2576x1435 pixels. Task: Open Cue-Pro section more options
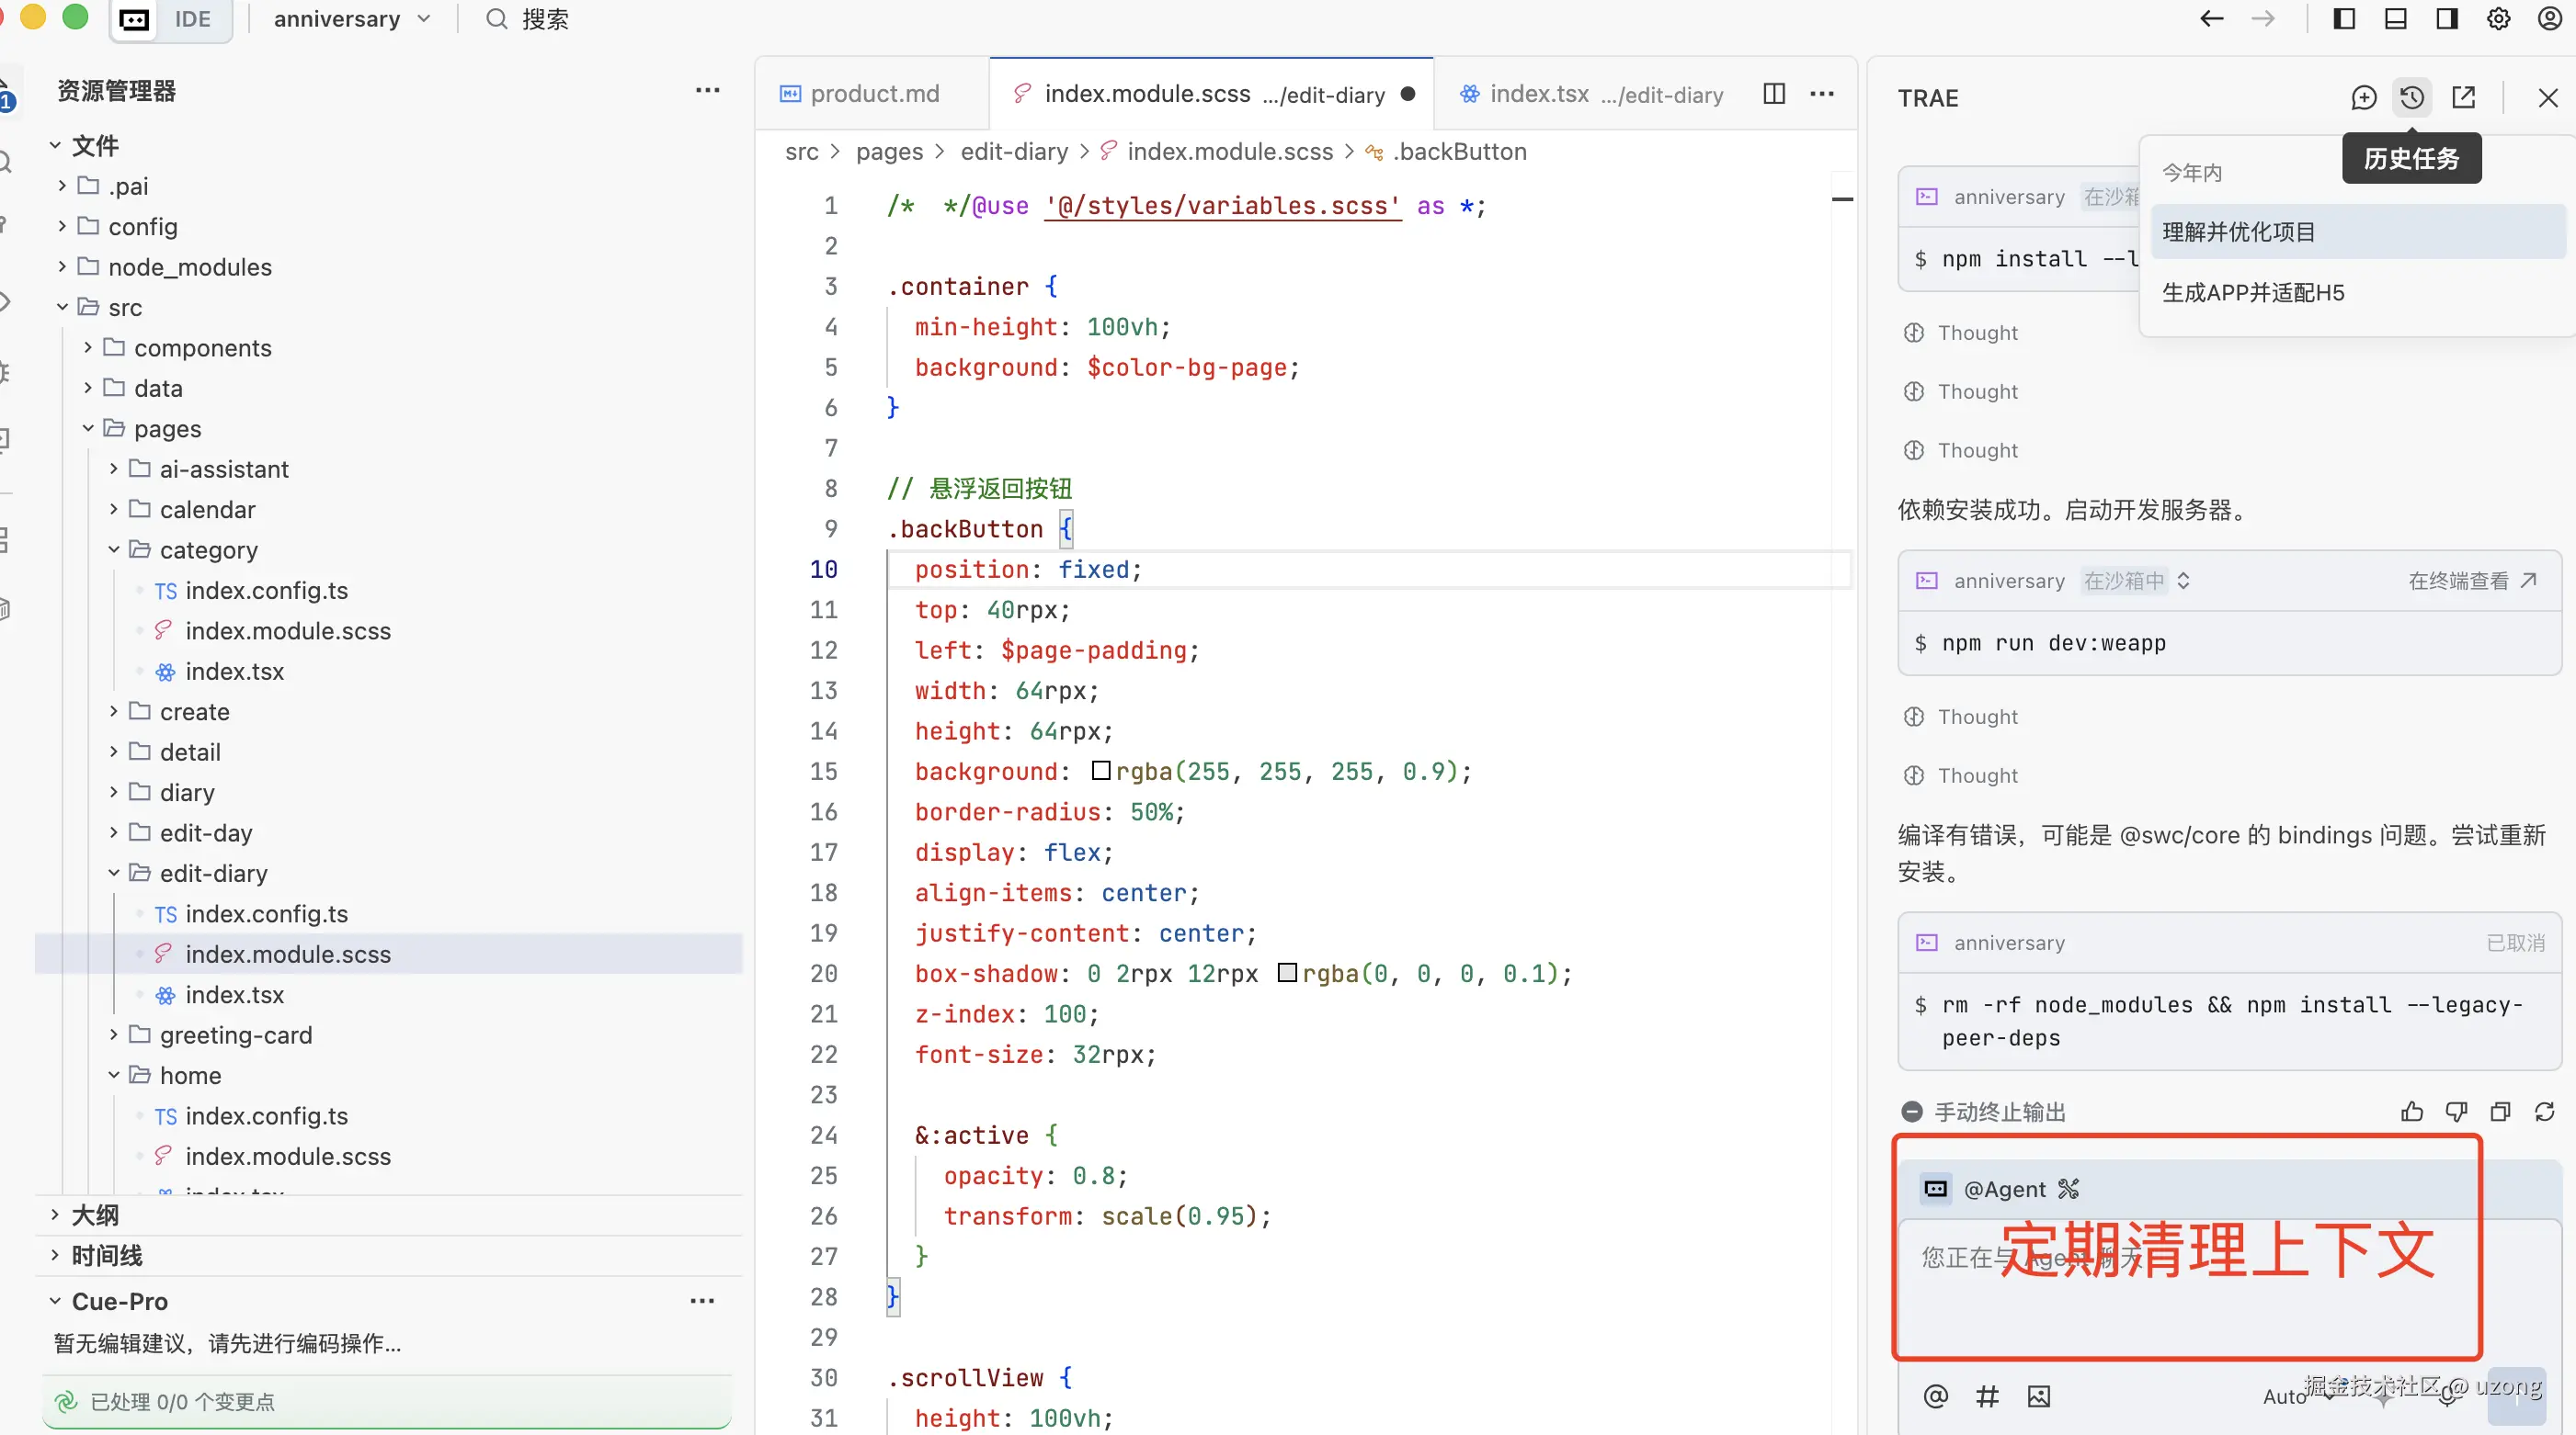pos(703,1301)
